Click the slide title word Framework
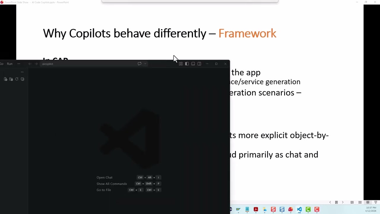Viewport: 380px width, 214px height. point(247,33)
